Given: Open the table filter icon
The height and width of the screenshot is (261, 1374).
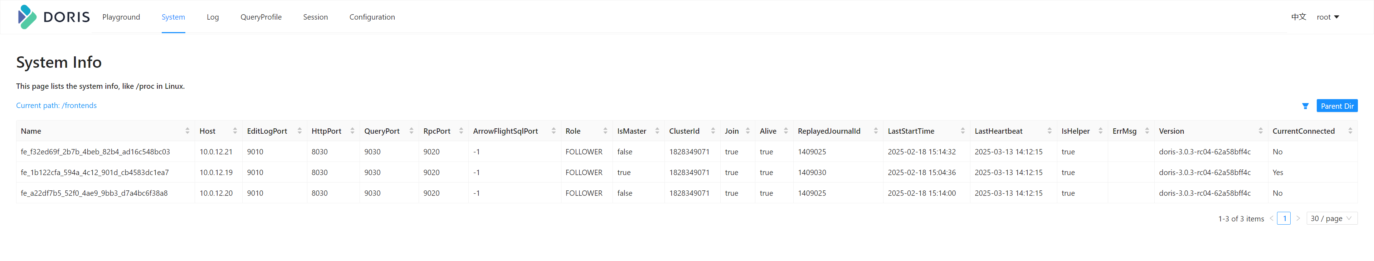Looking at the screenshot, I should [1305, 106].
